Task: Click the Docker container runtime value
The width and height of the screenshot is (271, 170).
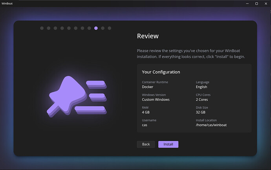Action: tap(148, 87)
